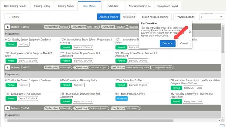Click Edinburgh tag for Trainee 931384
Image resolution: width=226 pixels, height=127 pixels.
click(65, 108)
